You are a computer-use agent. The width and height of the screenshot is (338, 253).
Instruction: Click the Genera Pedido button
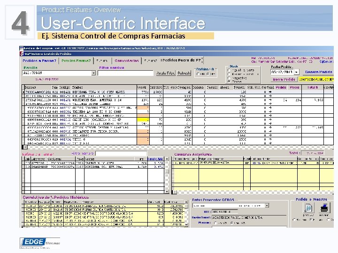point(318,72)
